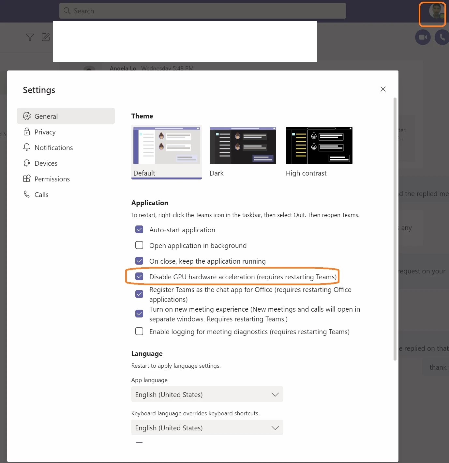Click the High contrast theme label
This screenshot has height=463, width=449.
pos(306,173)
